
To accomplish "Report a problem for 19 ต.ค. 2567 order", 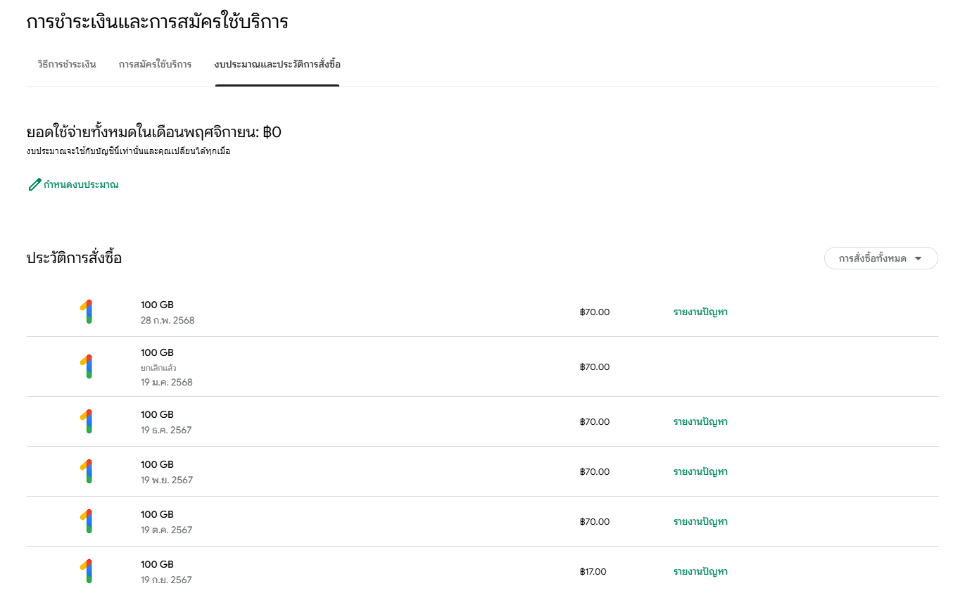I will [700, 522].
